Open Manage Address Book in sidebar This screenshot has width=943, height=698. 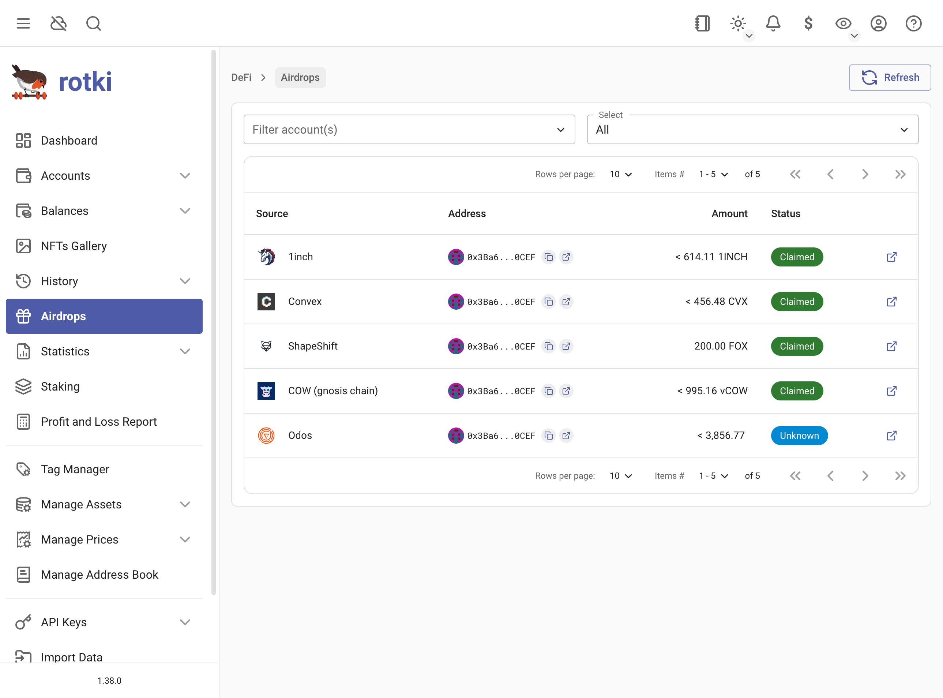(x=104, y=574)
